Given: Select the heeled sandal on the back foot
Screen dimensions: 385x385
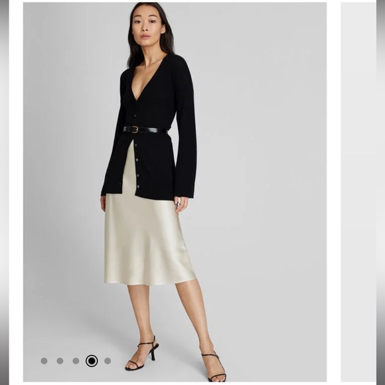Looking at the screenshot, I should 142,354.
